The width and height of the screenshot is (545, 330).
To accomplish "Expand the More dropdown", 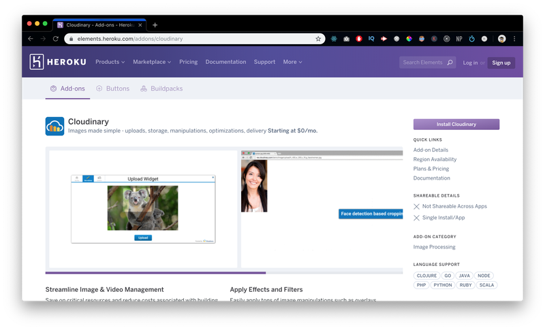I will click(x=292, y=62).
